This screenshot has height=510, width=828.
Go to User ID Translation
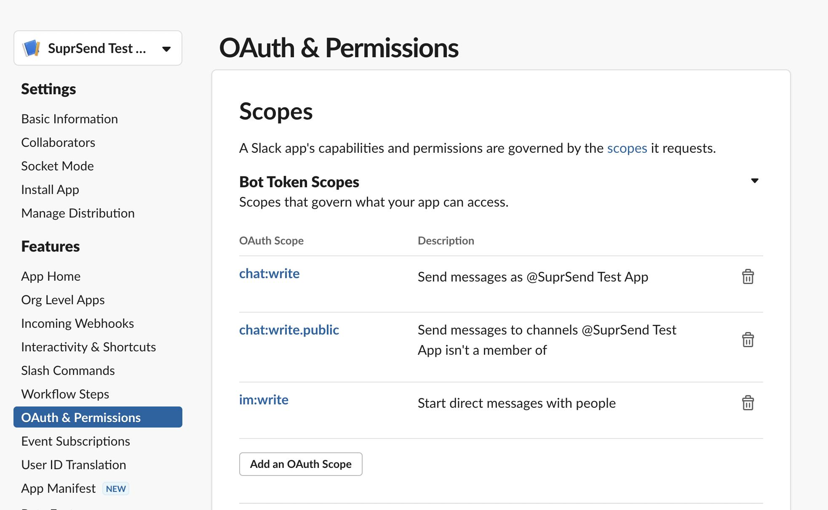(74, 465)
